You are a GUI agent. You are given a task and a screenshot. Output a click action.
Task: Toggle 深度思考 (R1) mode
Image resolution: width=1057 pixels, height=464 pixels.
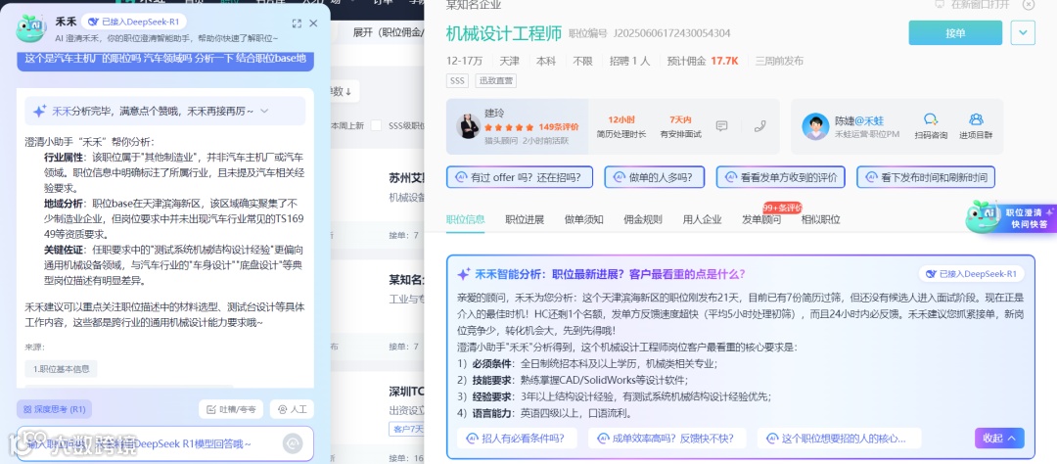point(54,409)
